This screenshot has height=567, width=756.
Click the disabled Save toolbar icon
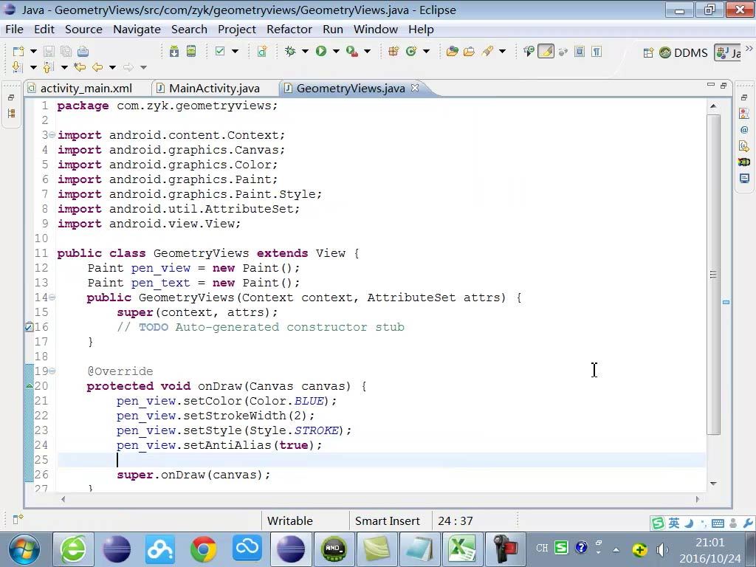[49, 51]
